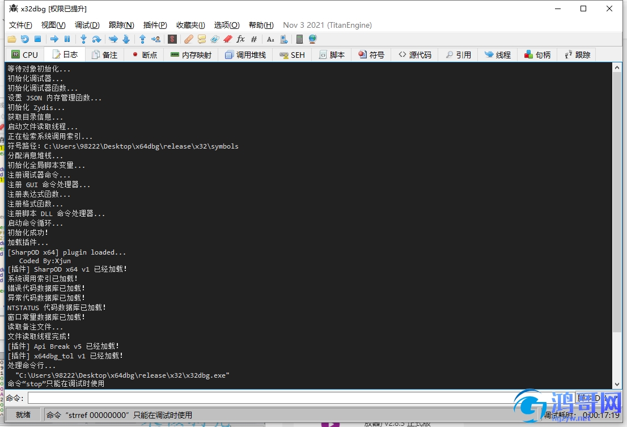Open the 调试(D) menu
Screen dimensions: 627x427
click(87, 25)
